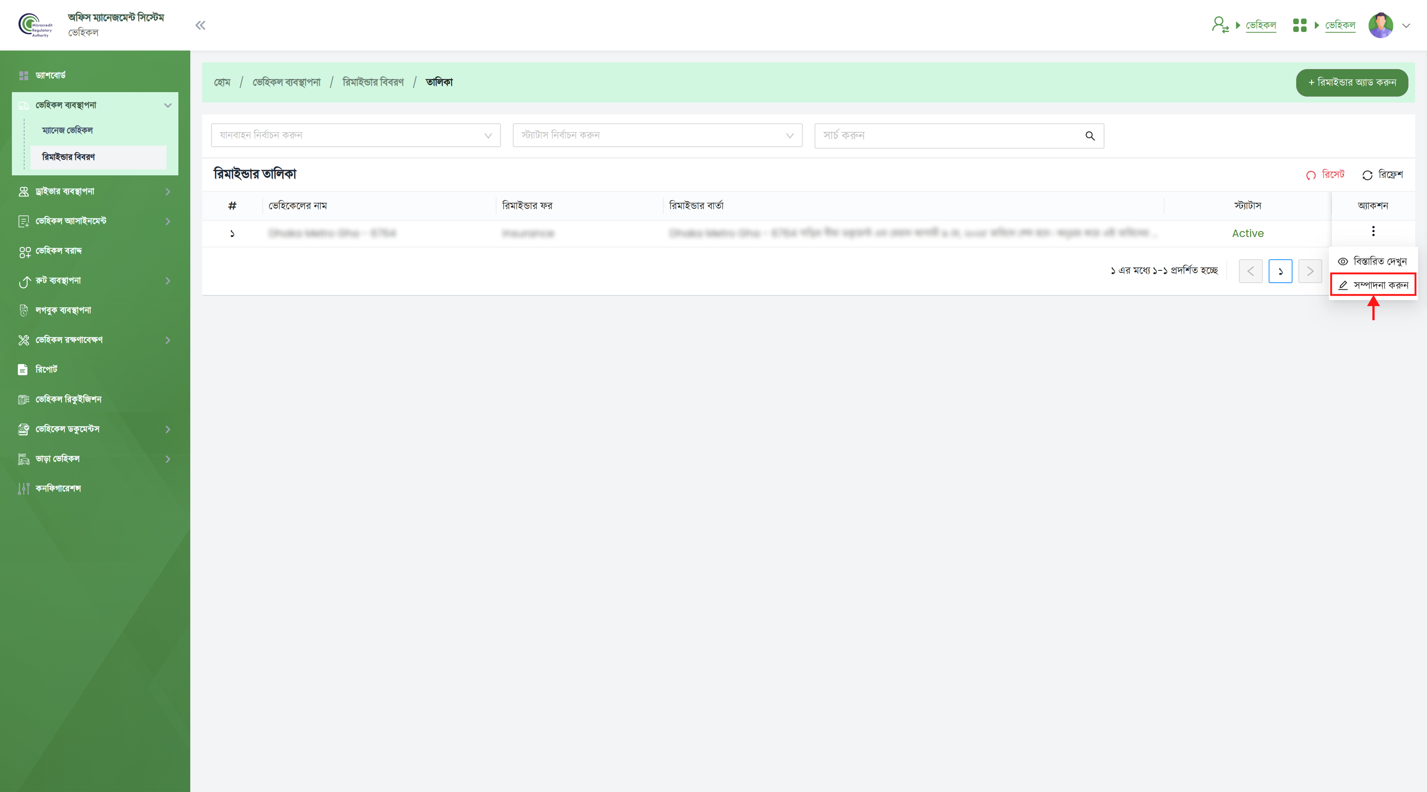Image resolution: width=1427 pixels, height=792 pixels.
Task: Expand ভাড়া ভেহিকল menu chevron
Action: [168, 459]
